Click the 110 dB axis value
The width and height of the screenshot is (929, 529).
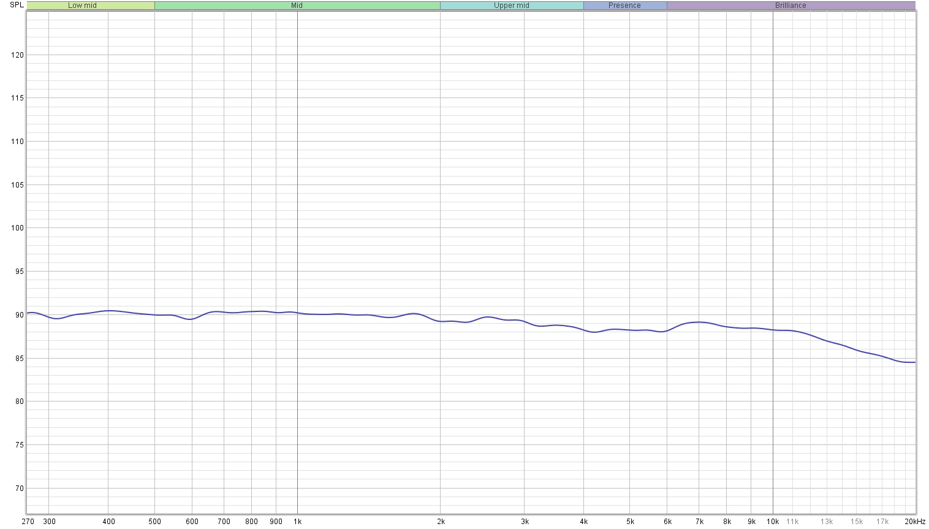[17, 142]
